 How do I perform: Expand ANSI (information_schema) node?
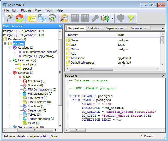click(x=15, y=52)
